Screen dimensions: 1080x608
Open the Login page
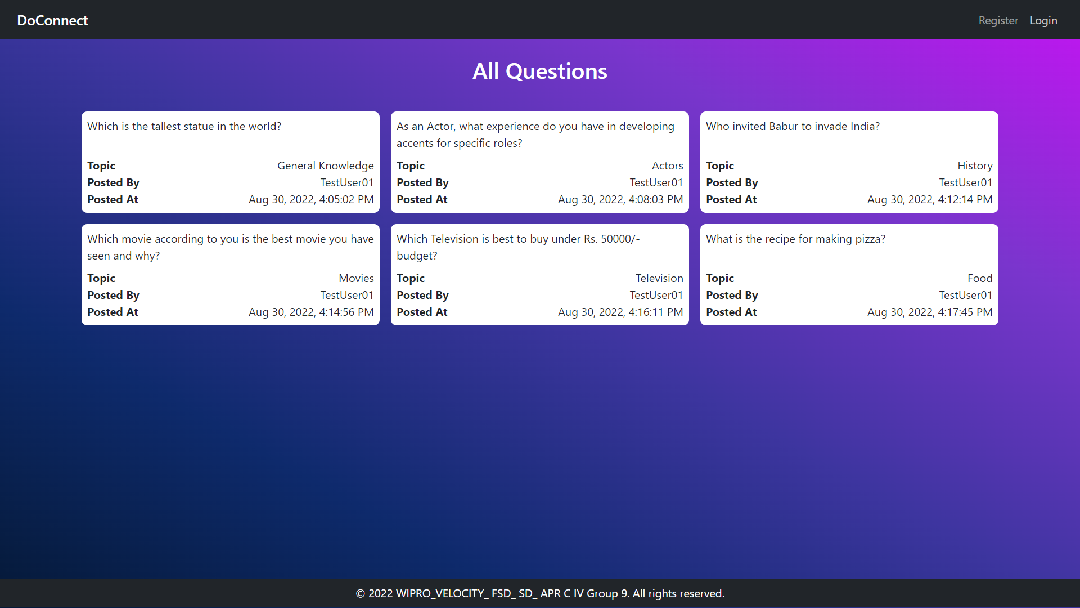point(1043,20)
